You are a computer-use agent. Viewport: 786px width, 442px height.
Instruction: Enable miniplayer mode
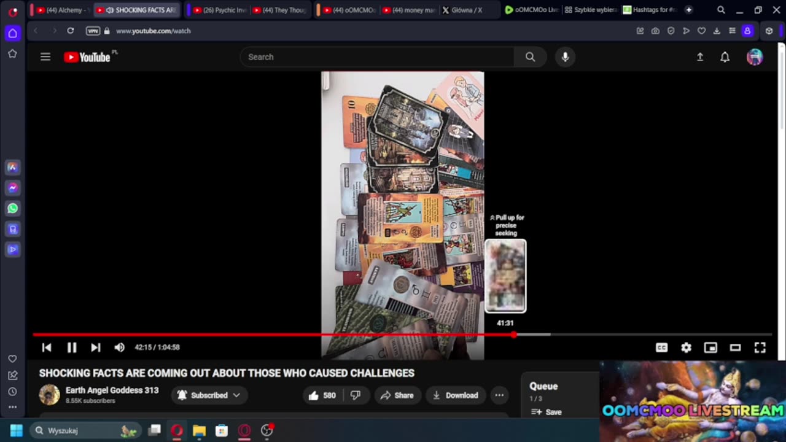(x=710, y=347)
